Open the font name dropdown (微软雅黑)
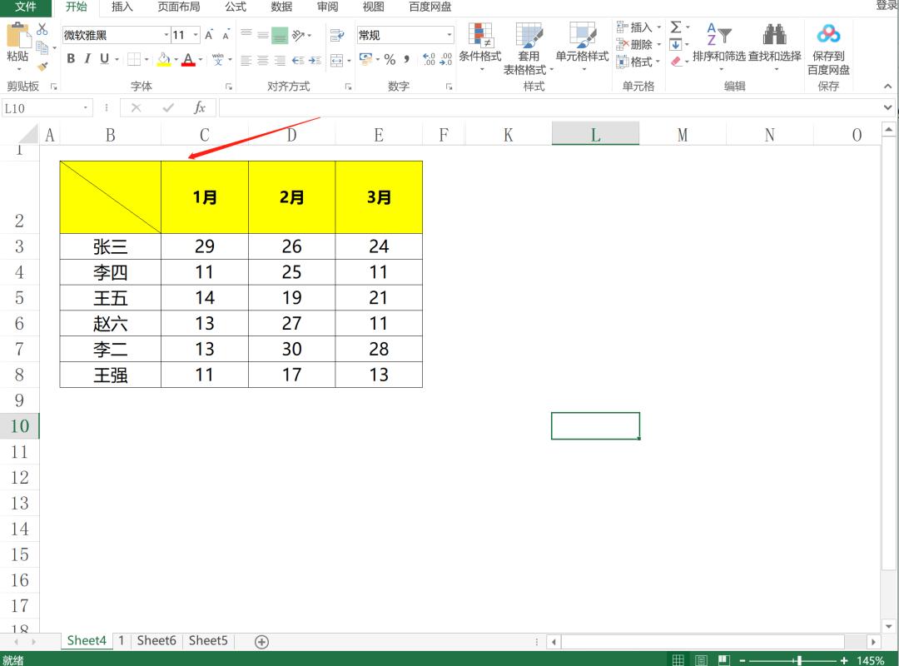 point(165,35)
